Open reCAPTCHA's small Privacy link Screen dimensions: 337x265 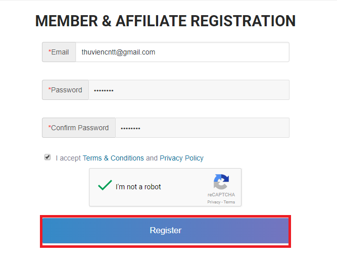click(x=214, y=202)
